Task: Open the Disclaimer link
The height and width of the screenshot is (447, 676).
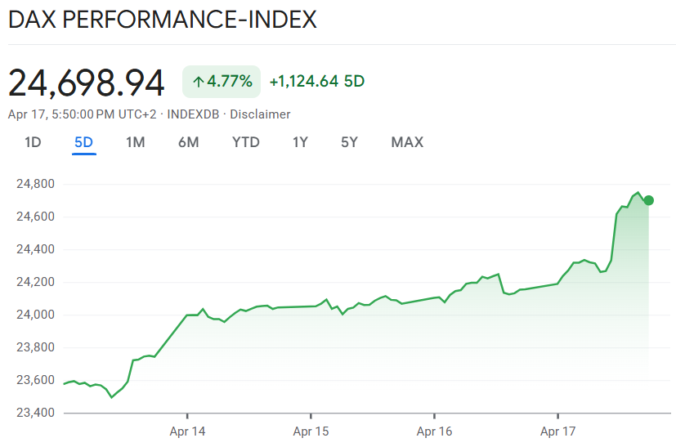Action: (x=260, y=114)
